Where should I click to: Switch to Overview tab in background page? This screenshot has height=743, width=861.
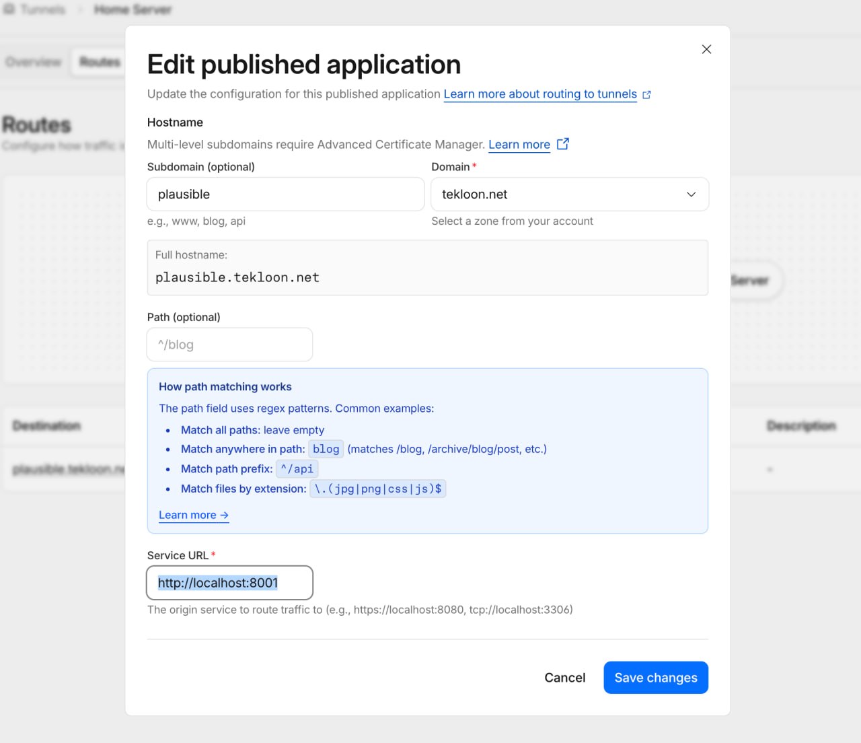pos(33,62)
